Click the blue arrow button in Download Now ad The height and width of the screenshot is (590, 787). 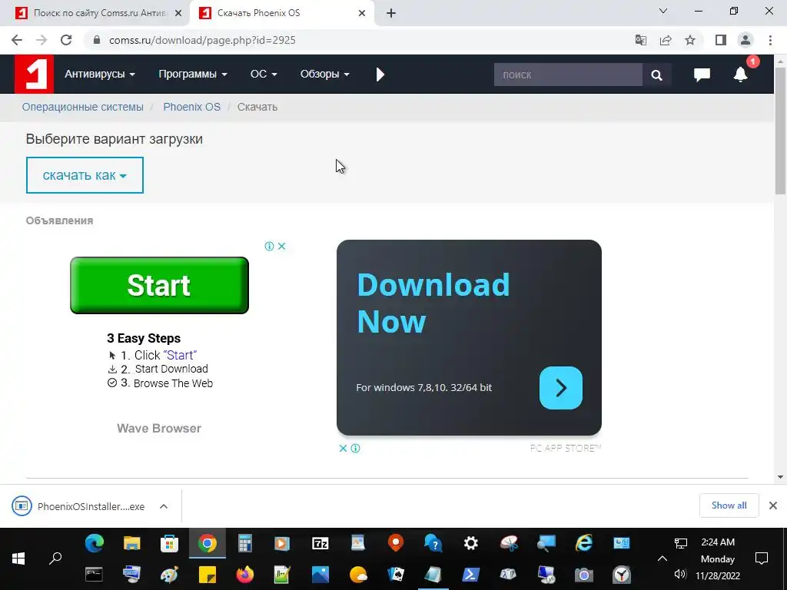[x=560, y=388]
